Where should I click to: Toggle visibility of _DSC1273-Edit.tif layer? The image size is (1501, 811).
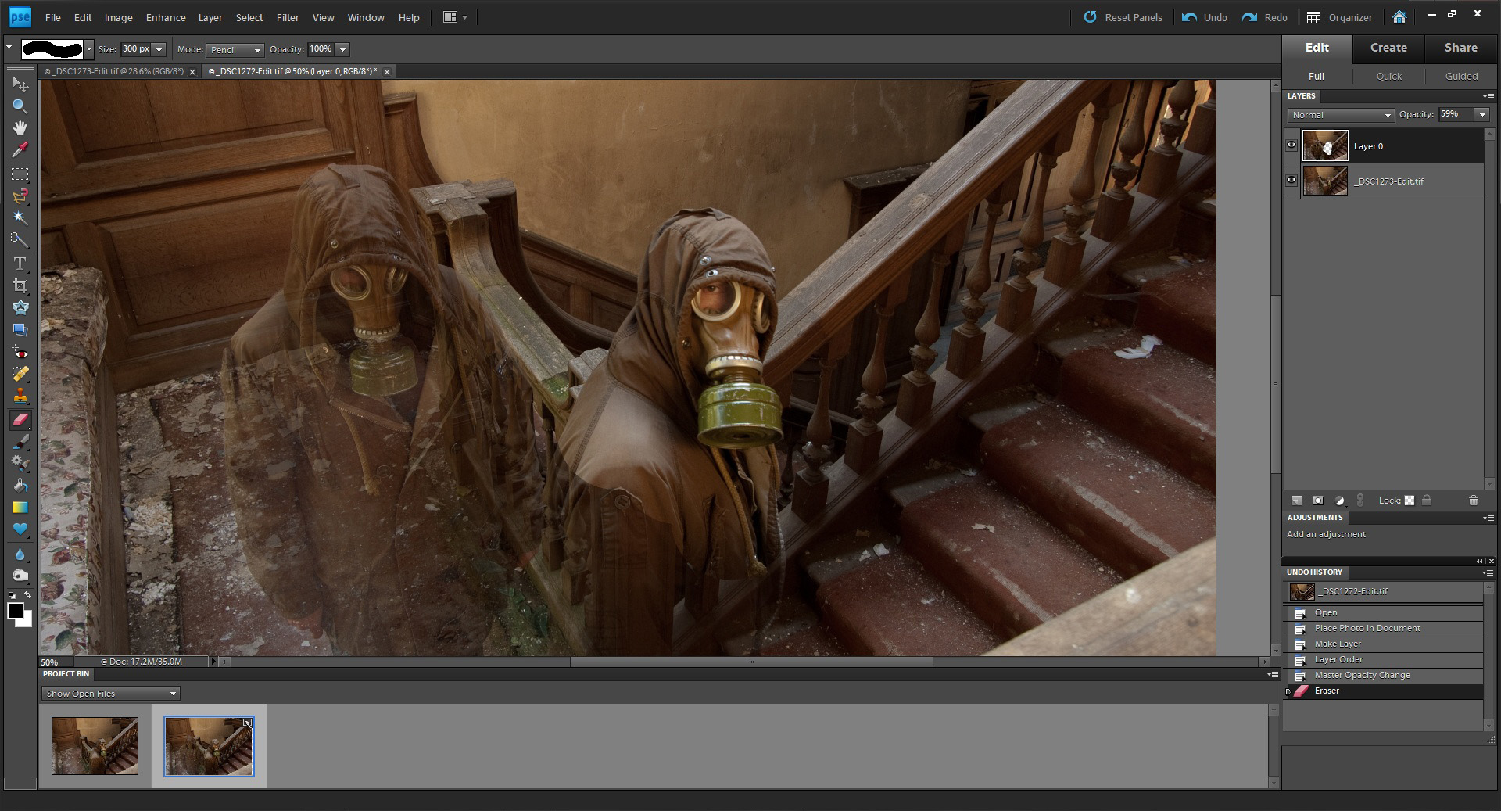pyautogui.click(x=1291, y=181)
